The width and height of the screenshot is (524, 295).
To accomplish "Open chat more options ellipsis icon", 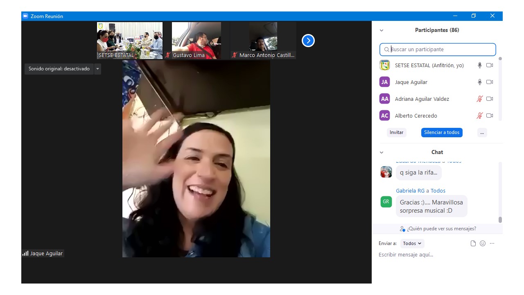I will [492, 243].
